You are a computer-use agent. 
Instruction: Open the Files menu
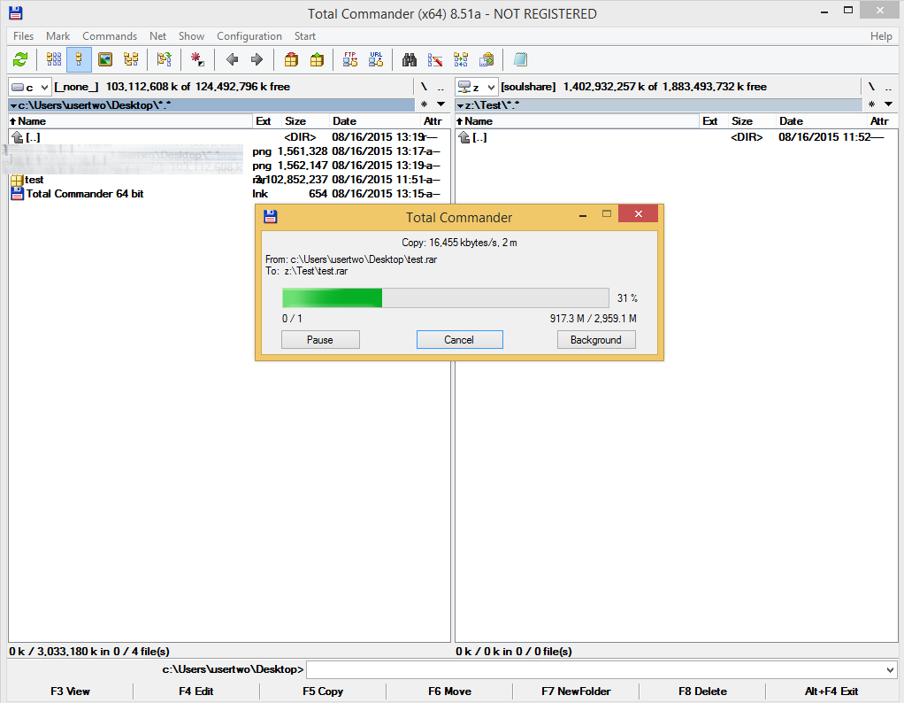click(24, 35)
